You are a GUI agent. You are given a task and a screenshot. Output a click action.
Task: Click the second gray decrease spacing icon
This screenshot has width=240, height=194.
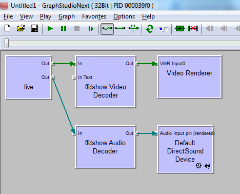(x=224, y=29)
